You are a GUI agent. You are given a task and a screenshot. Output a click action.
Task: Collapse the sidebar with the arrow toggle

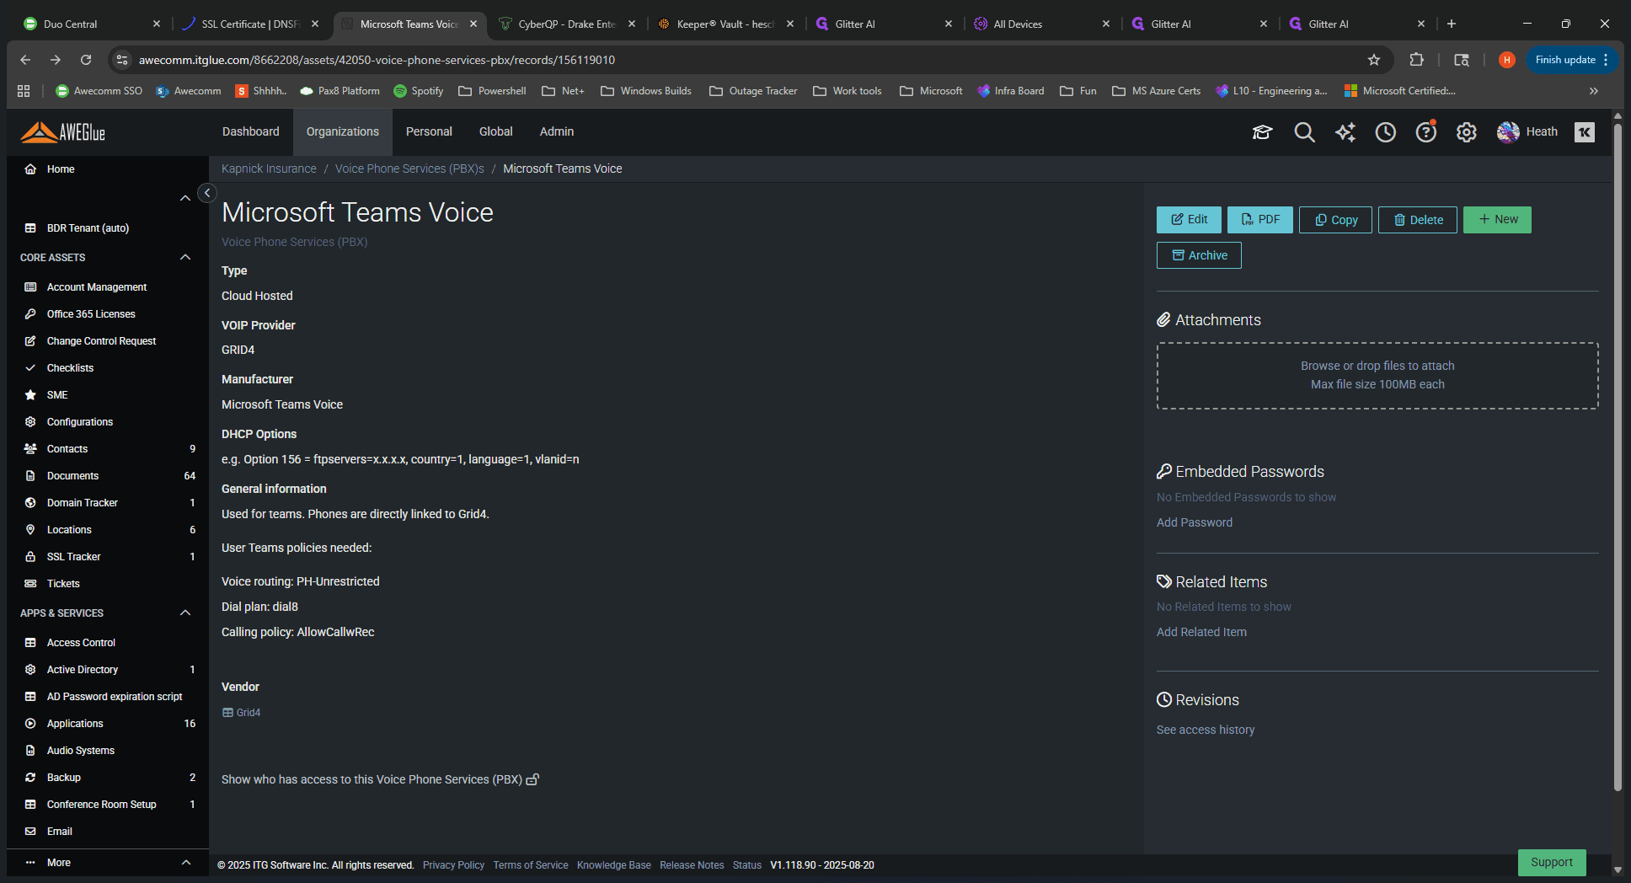pyautogui.click(x=207, y=193)
